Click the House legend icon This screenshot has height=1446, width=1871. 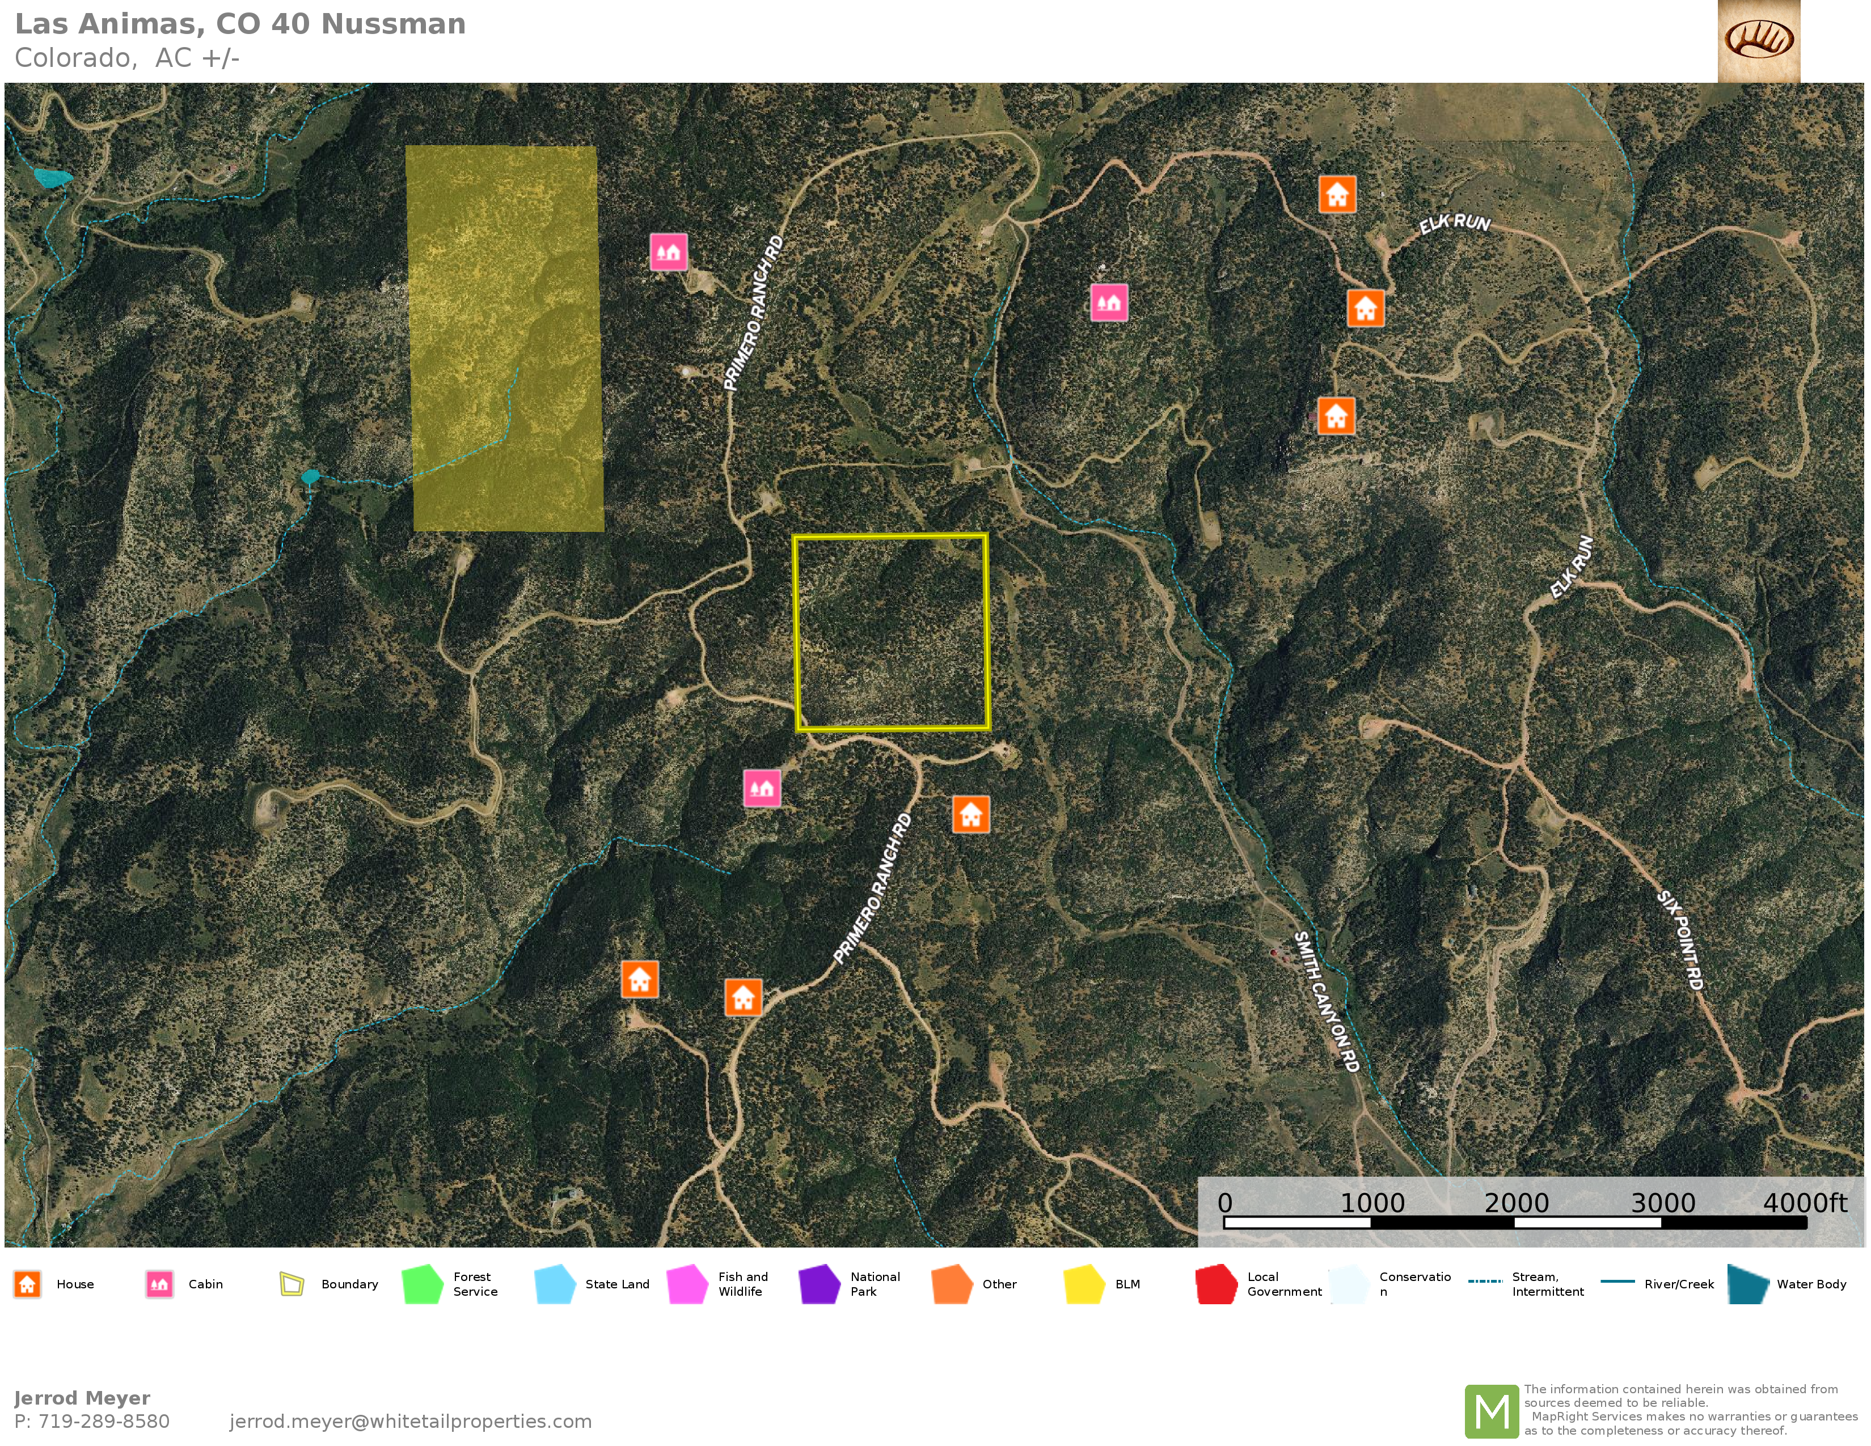point(27,1284)
